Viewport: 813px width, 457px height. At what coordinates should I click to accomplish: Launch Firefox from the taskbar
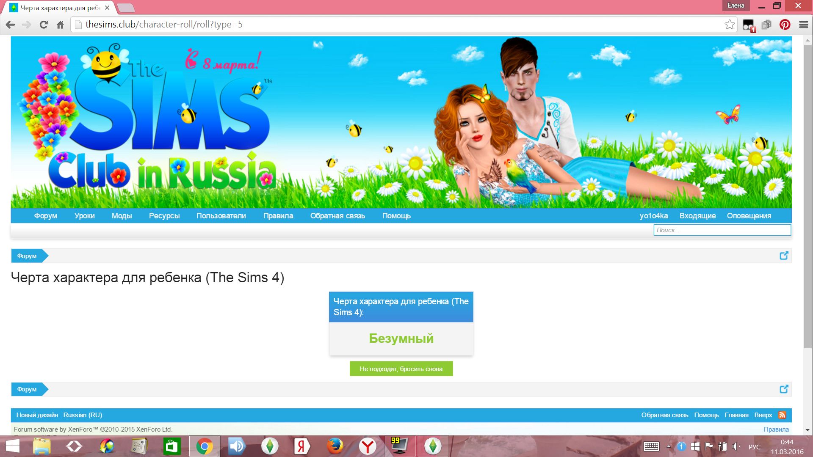(335, 446)
